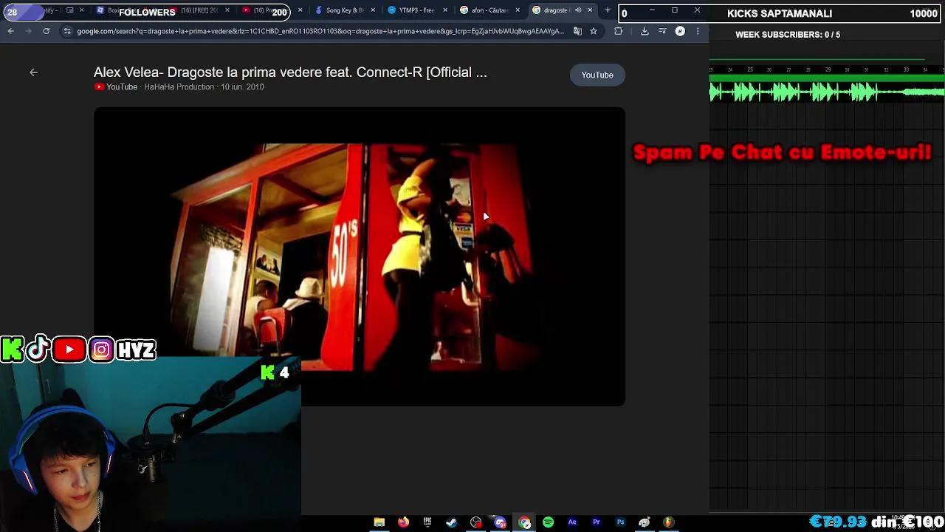The image size is (945, 532).
Task: Go back using the browser back arrow
Action: point(11,31)
